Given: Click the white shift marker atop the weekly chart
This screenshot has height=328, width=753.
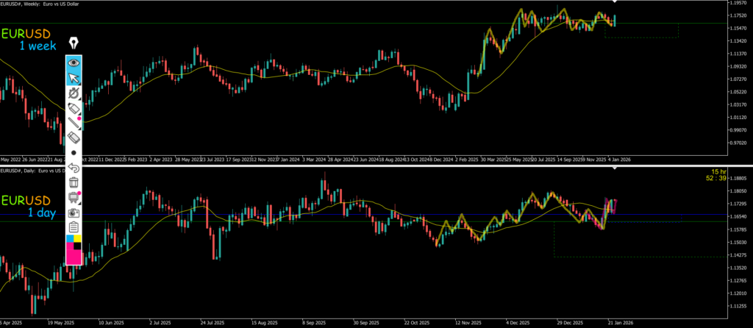Looking at the screenshot, I should pyautogui.click(x=615, y=4).
